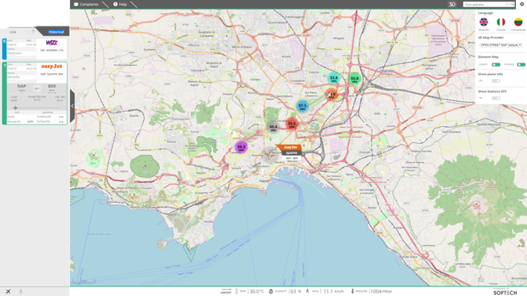Click the airplane icon in bottom-left corner
527x296 pixels.
click(8, 291)
